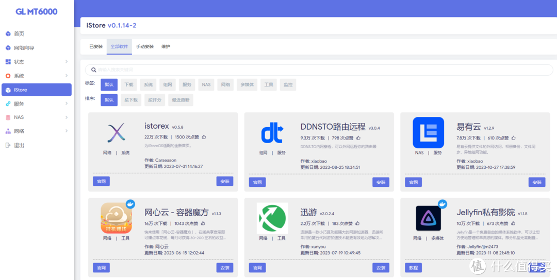
Task: Click the search magnifier icon
Action: 94,70
